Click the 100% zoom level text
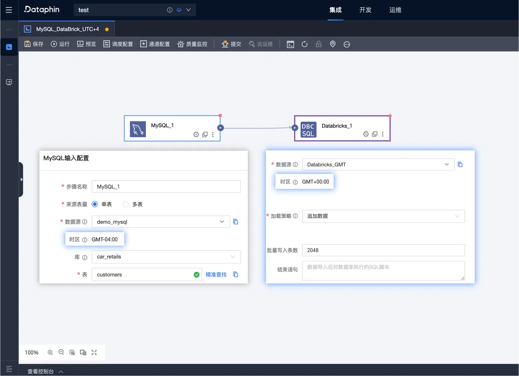519x376 pixels. 32,353
